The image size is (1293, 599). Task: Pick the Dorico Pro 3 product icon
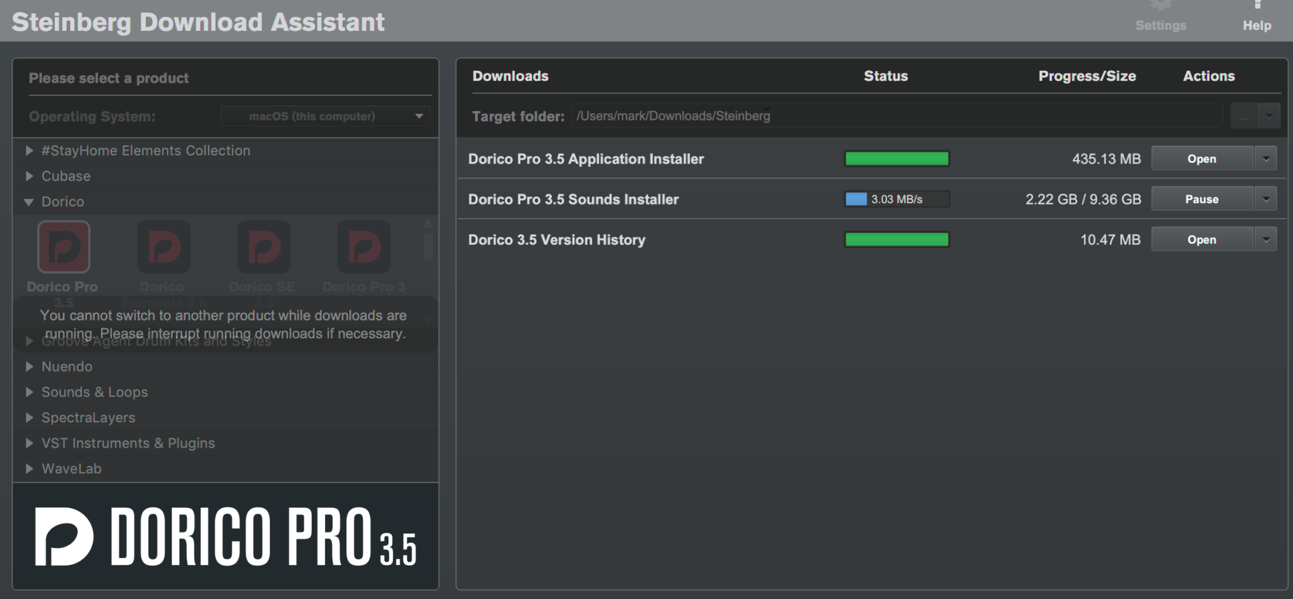(x=364, y=247)
